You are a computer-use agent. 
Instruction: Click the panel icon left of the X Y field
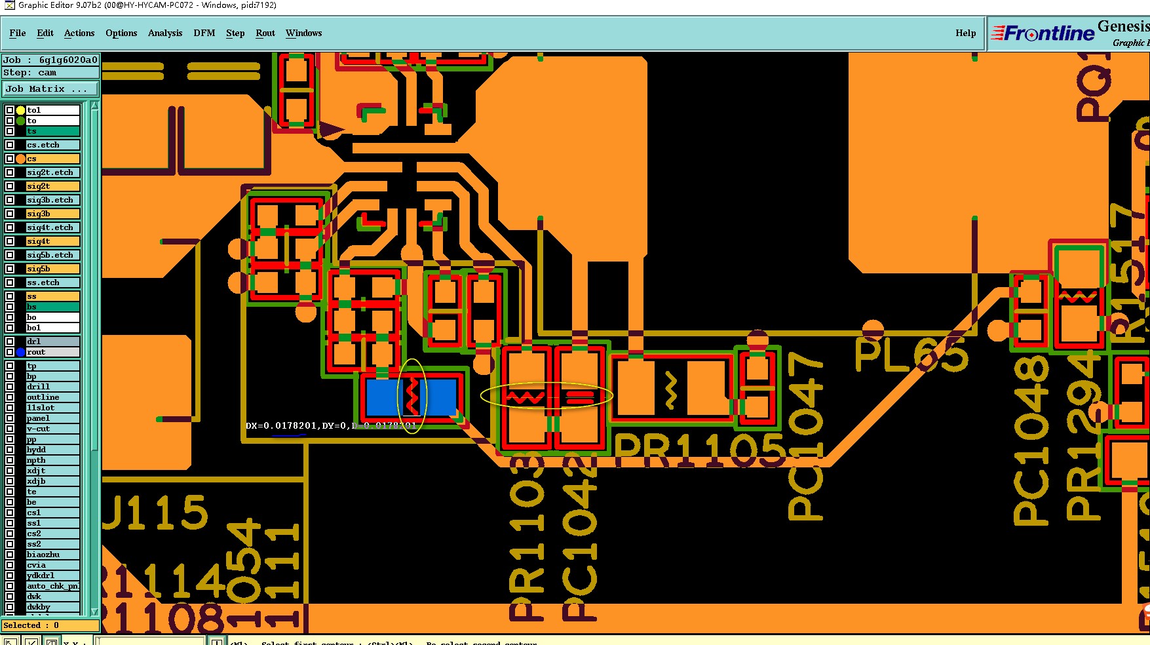point(52,640)
